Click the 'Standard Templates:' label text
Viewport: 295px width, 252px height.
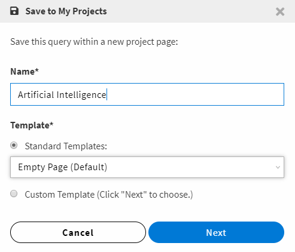coord(66,146)
